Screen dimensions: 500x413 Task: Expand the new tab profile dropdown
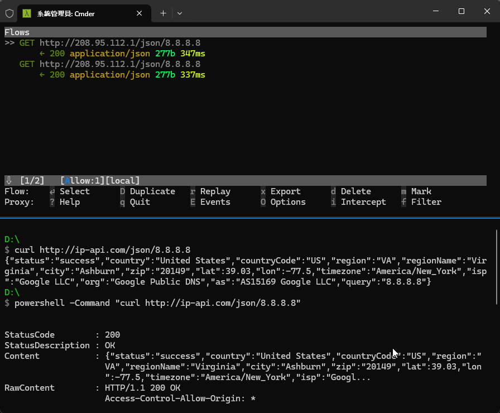pyautogui.click(x=180, y=13)
